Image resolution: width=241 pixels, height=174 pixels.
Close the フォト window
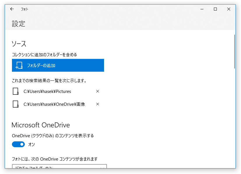[x=229, y=9]
